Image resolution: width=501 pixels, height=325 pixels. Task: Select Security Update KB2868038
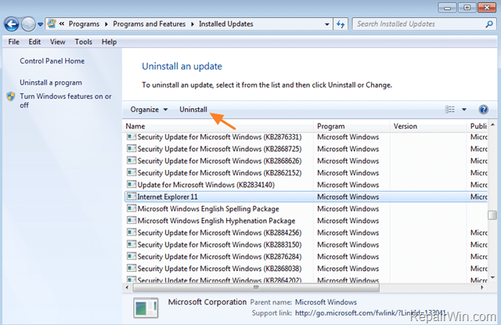[306, 269]
